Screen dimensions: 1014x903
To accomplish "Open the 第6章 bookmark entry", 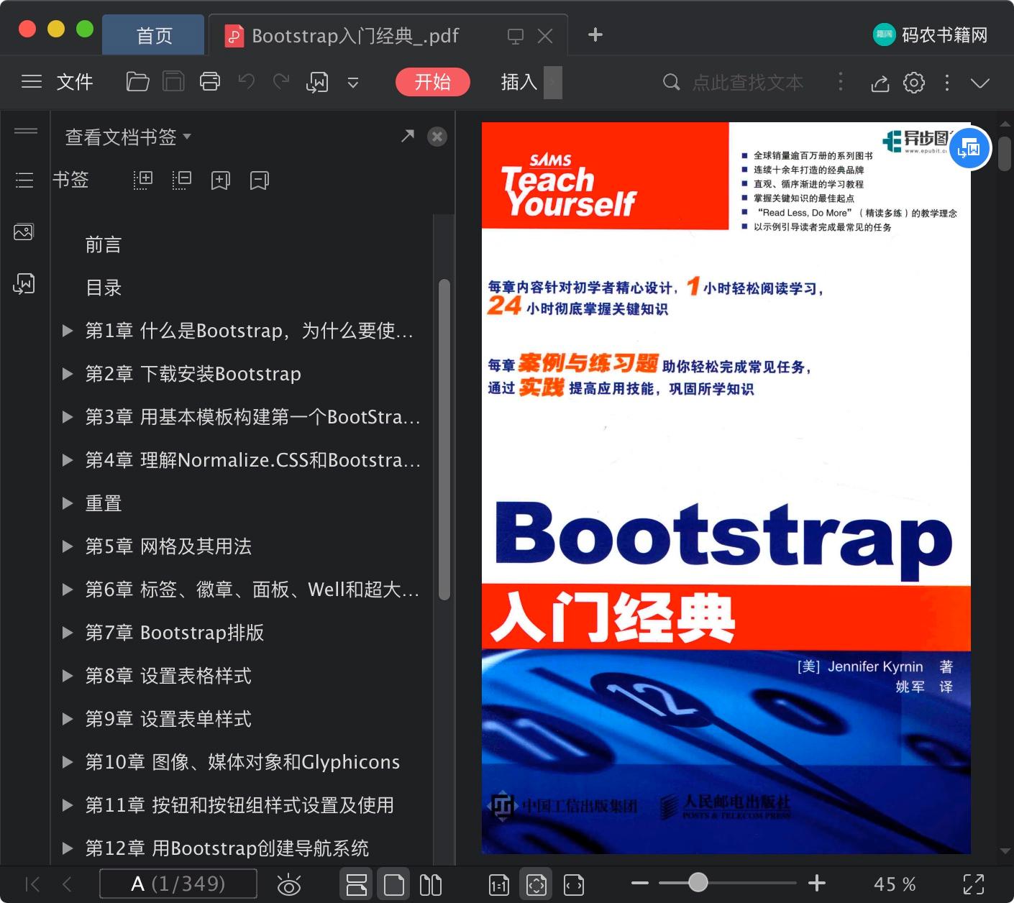I will pyautogui.click(x=252, y=590).
